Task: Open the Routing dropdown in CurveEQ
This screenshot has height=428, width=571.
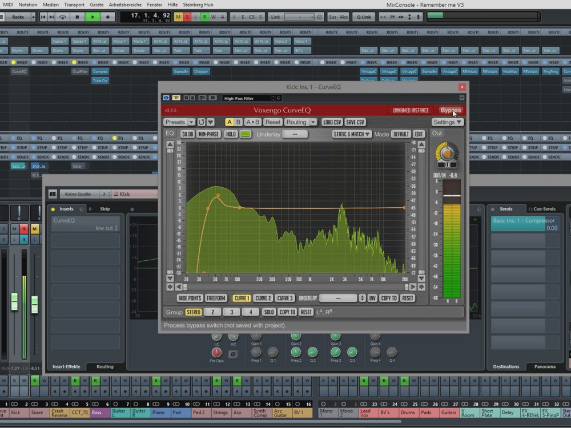Action: point(300,122)
